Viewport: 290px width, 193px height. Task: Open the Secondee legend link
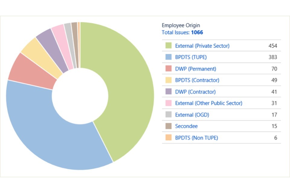coord(186,126)
